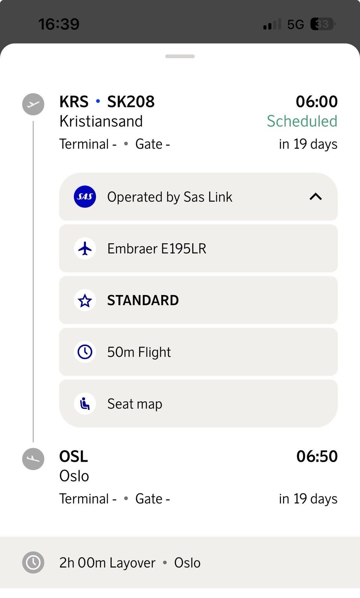The image size is (360, 598).
Task: Tap the seat icon beside Seat map
Action: point(85,404)
